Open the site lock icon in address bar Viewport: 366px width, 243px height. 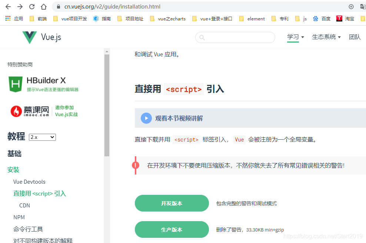click(x=58, y=6)
